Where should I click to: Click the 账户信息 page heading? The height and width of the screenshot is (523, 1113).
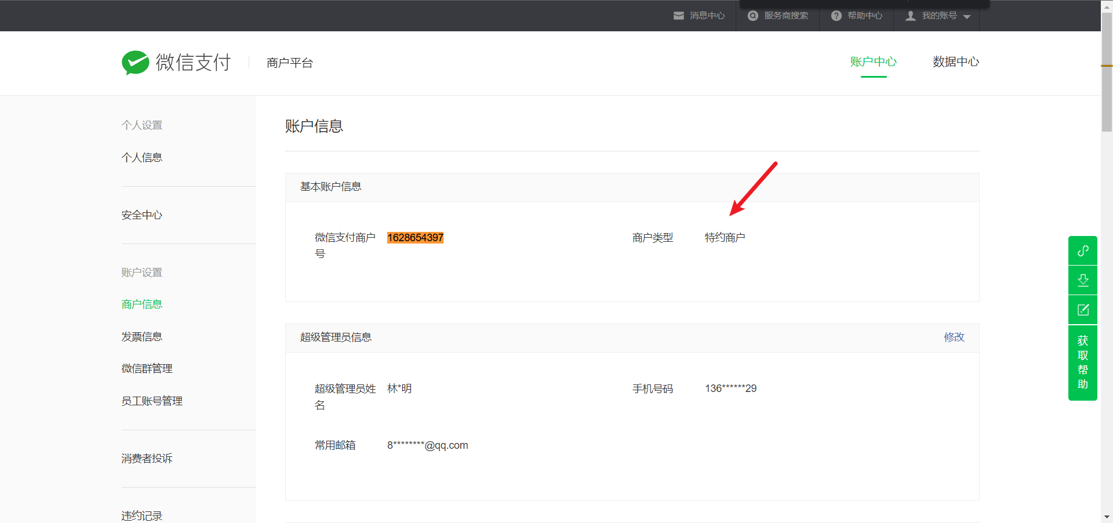[x=314, y=126]
